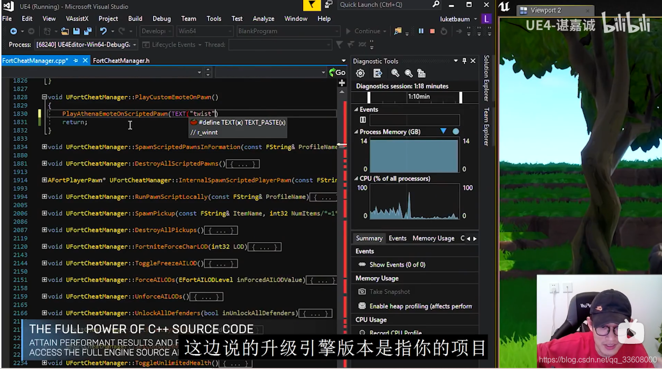Click Show Events (0 of 0) link
Viewport: 662px width, 369px height.
point(398,265)
